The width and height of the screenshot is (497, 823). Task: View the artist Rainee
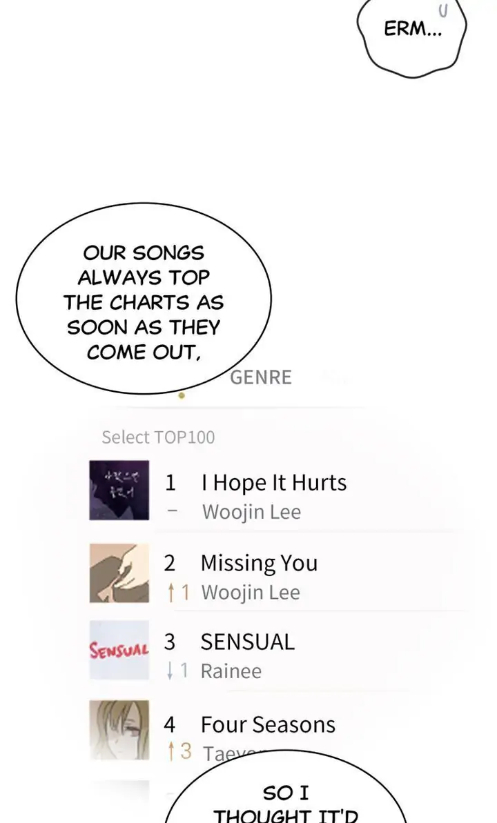click(x=231, y=671)
